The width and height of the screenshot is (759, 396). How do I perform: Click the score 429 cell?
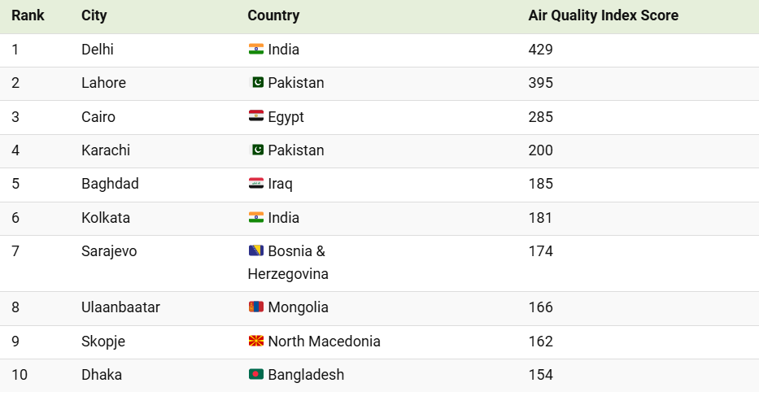tap(540, 50)
